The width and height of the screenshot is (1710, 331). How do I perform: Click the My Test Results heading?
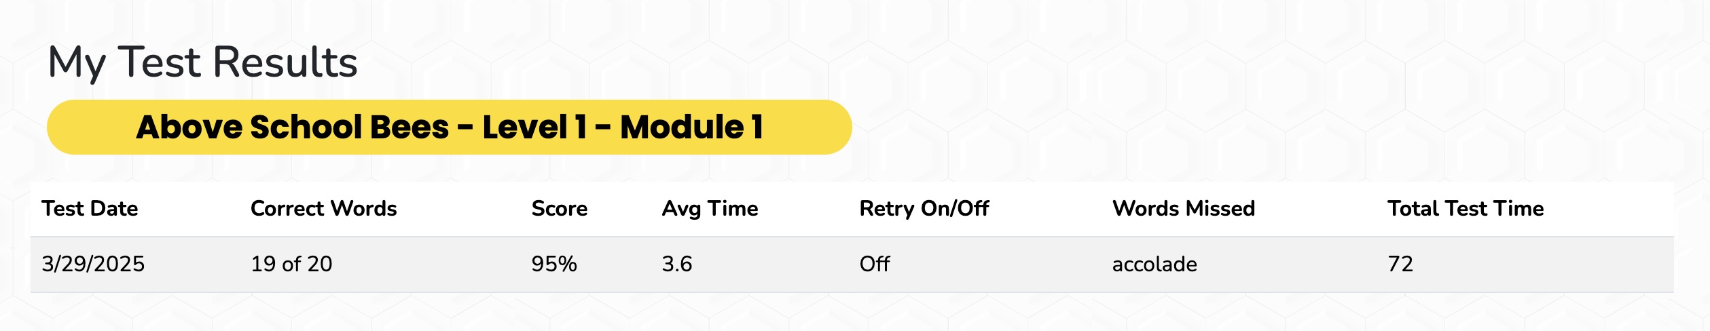point(202,63)
